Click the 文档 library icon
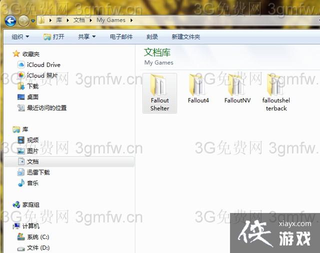The height and width of the screenshot is (253, 320). [21, 161]
